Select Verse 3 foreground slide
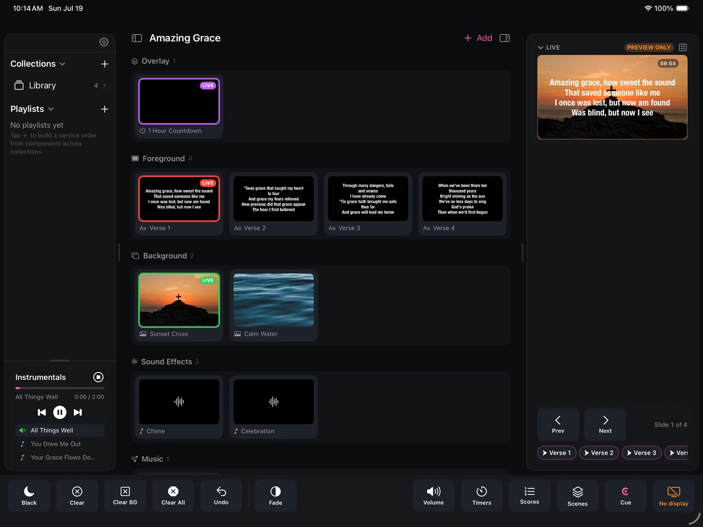 pos(368,204)
